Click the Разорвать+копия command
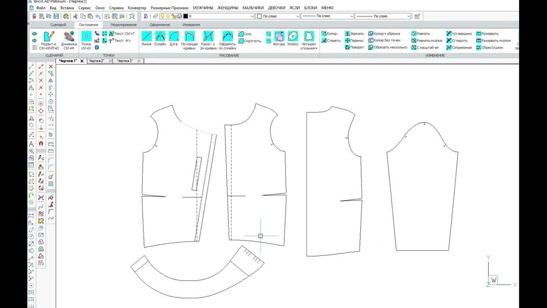This screenshot has height=308, width=547. click(x=494, y=41)
